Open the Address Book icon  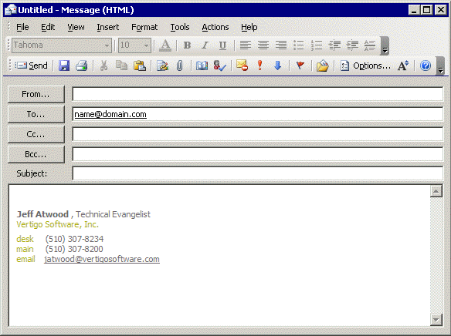(202, 66)
